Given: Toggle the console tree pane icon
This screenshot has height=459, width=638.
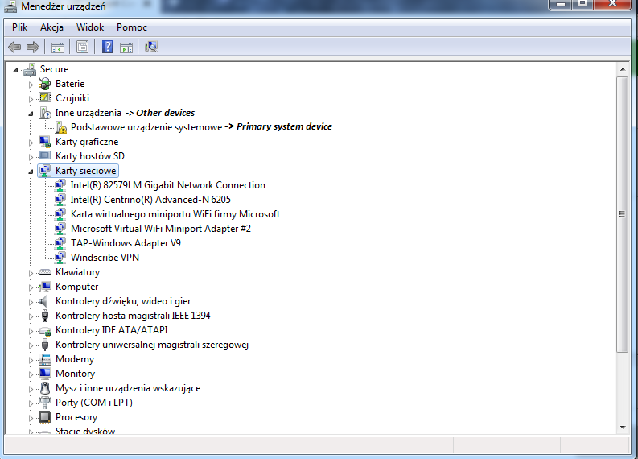Looking at the screenshot, I should (58, 48).
